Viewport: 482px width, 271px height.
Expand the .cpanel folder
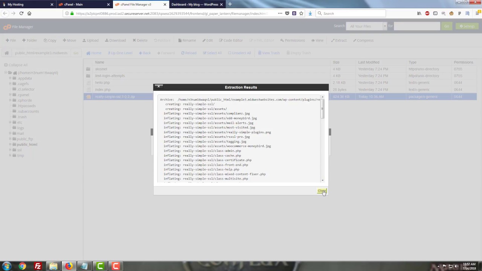tap(10, 95)
